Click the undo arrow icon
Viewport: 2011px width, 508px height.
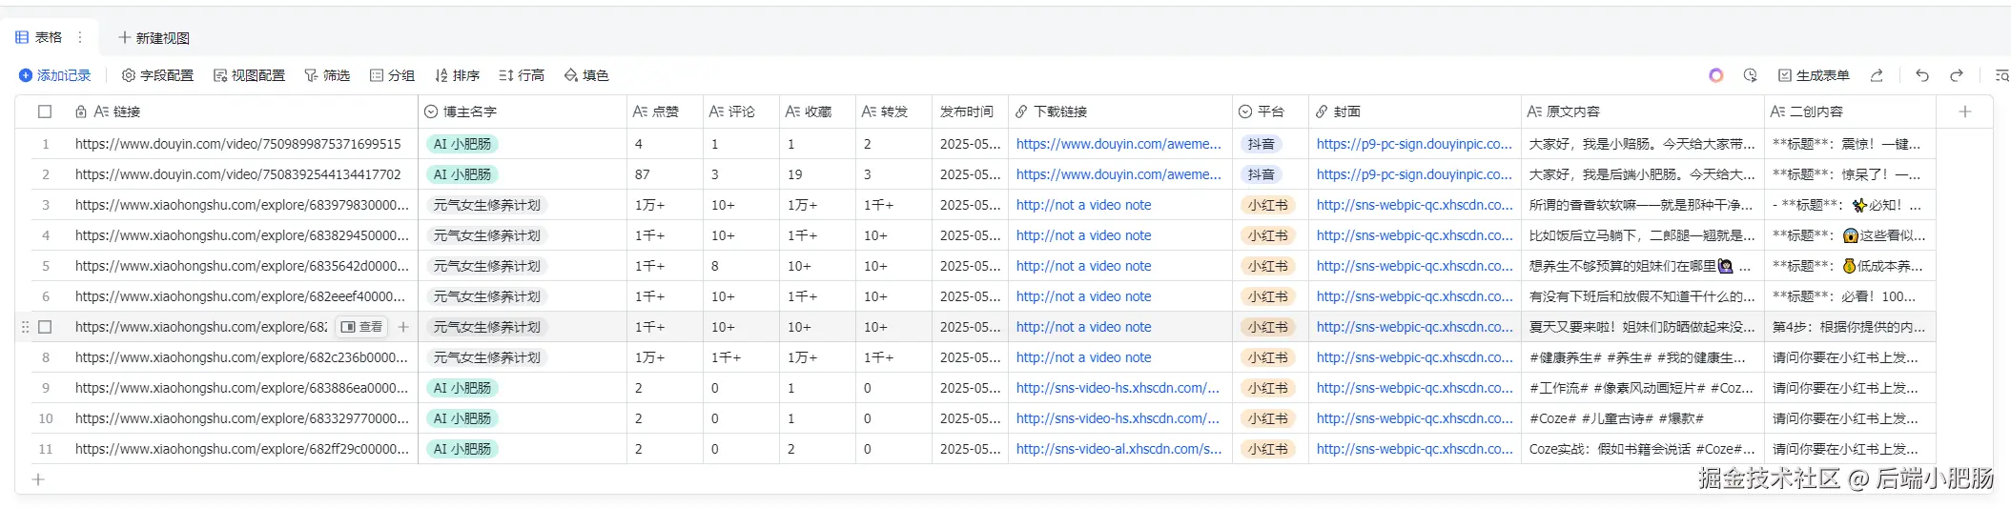[x=1921, y=75]
